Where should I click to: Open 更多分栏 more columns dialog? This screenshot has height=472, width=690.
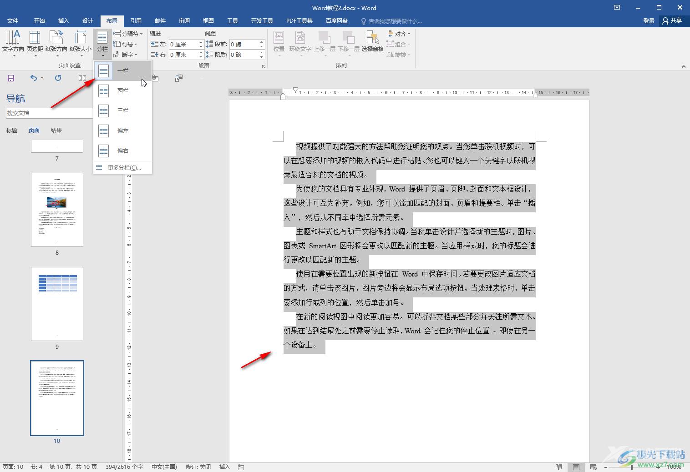[123, 168]
